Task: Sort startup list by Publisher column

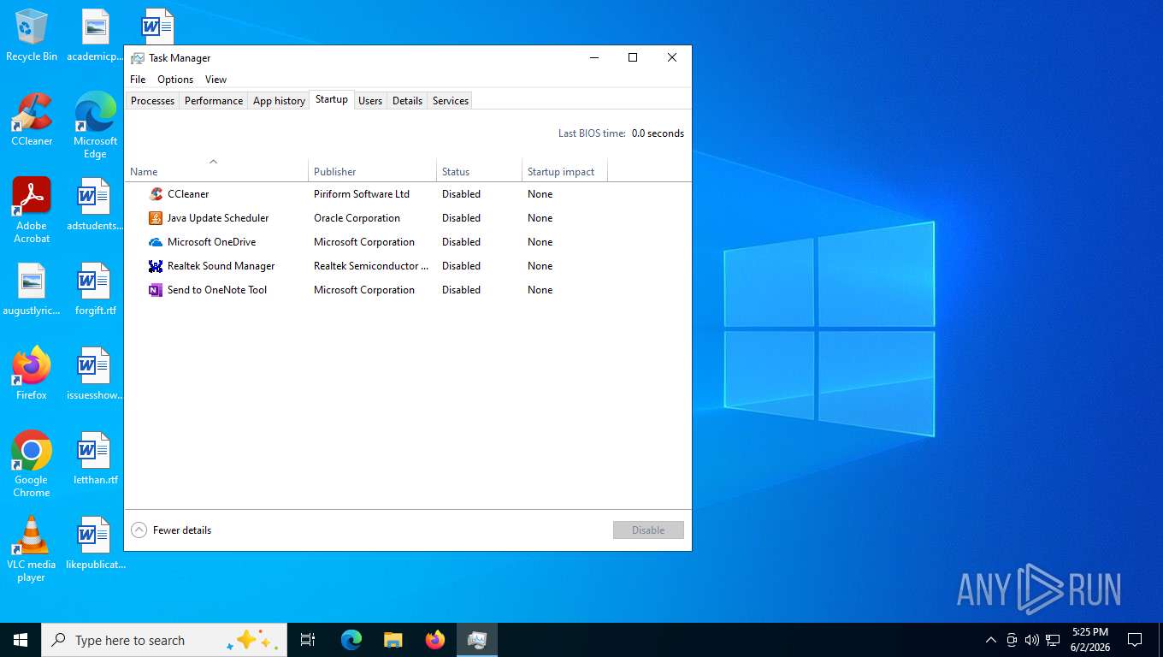Action: pos(372,169)
